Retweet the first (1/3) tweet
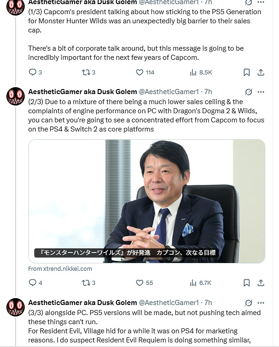Image resolution: width=279 pixels, height=347 pixels. coord(86,72)
